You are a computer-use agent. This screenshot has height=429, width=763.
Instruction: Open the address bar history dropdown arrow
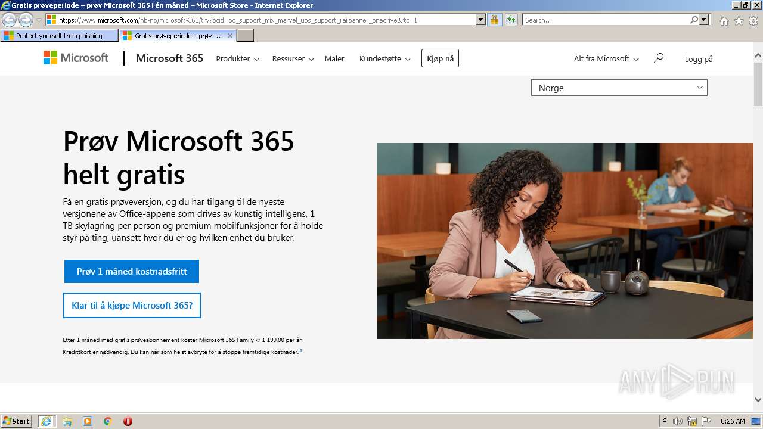click(x=481, y=20)
